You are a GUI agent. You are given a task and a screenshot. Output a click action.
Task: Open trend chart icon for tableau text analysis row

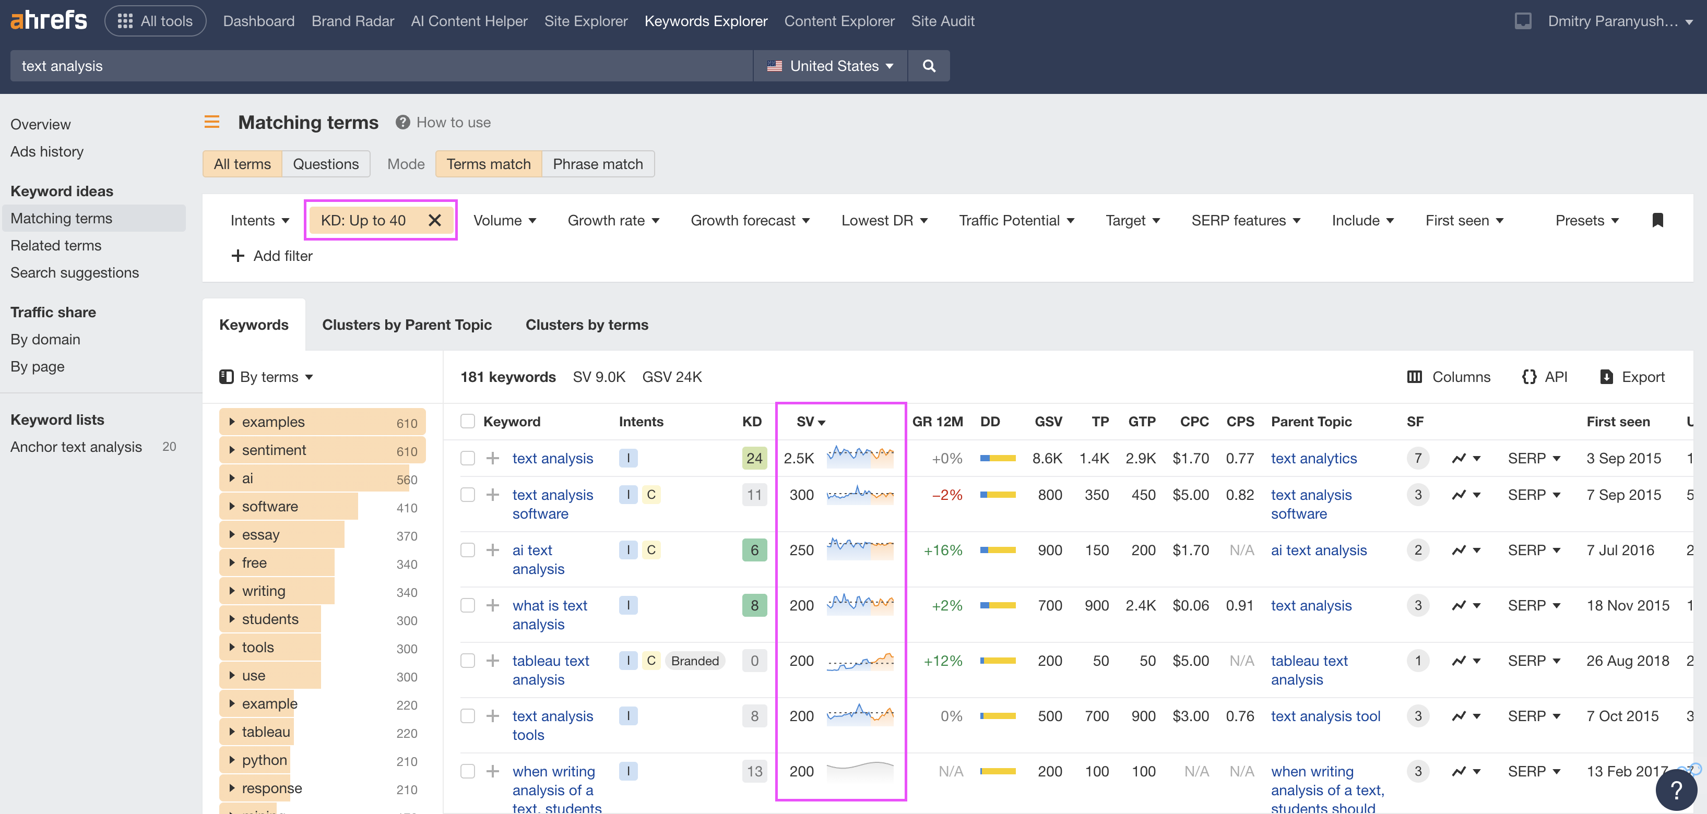[1466, 661]
